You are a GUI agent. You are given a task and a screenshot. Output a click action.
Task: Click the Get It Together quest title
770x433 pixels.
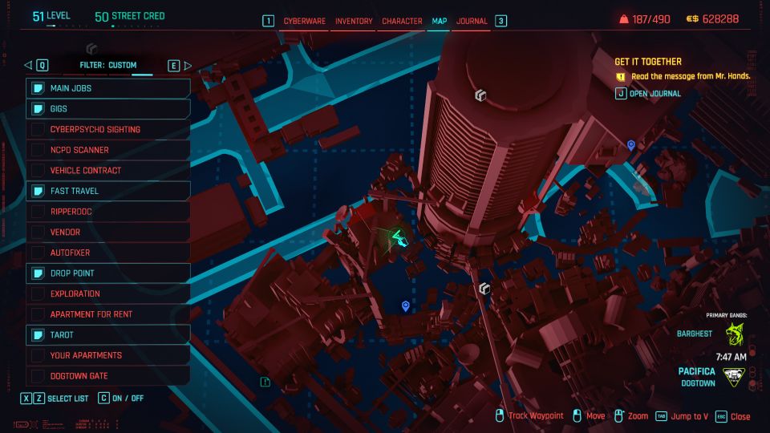648,62
